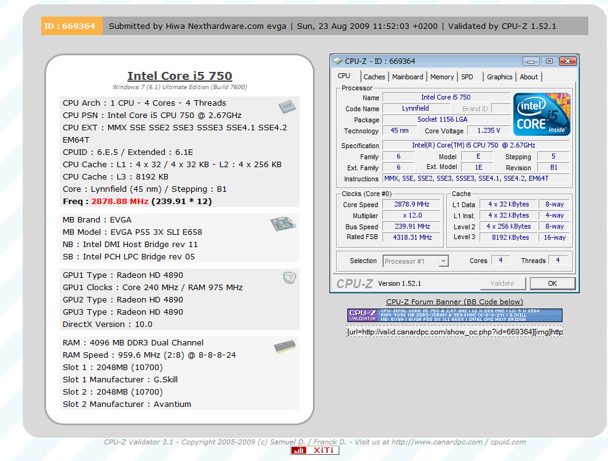Click the CPU chip icon beside CPU Arch
Image resolution: width=608 pixels, height=461 pixels.
(287, 106)
